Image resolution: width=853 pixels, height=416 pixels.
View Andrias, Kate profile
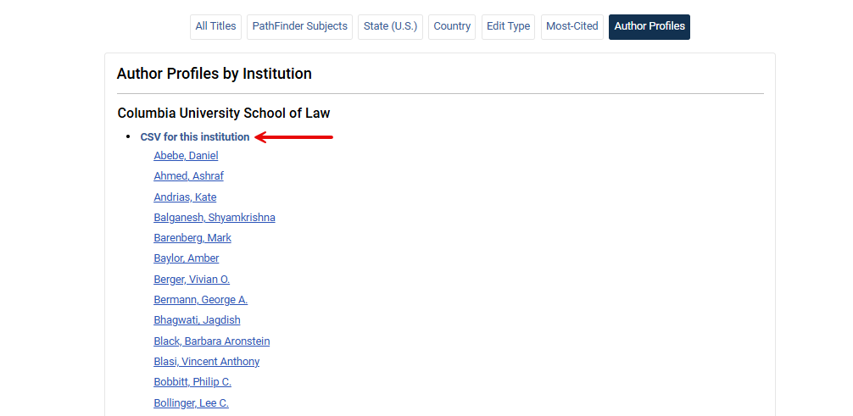(x=185, y=197)
